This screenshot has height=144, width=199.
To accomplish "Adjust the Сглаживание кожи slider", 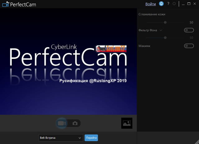I will point(165,22).
